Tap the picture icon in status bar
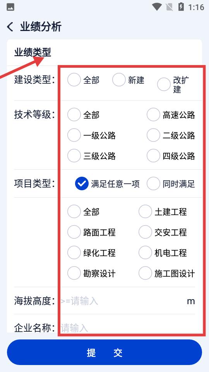 (x=10, y=7)
